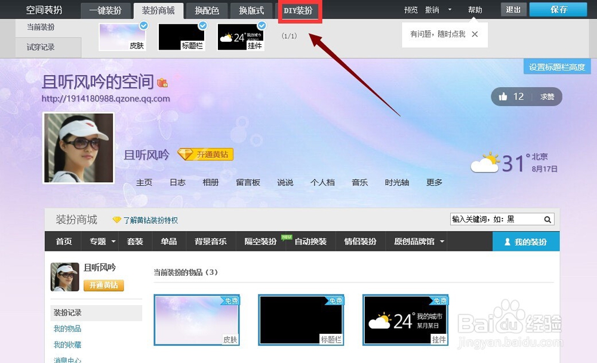Select the 当前装扮 side tab

[41, 27]
